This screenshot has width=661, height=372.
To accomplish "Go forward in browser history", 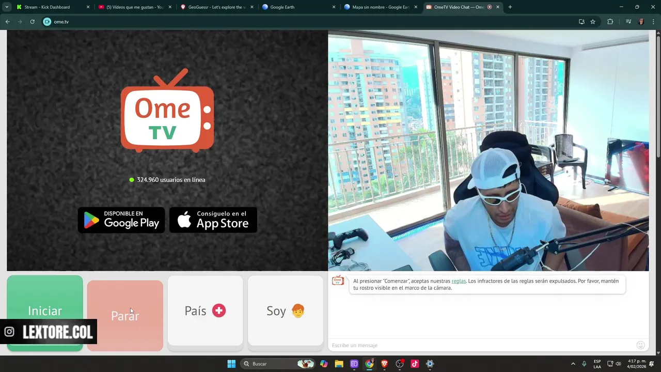I will pyautogui.click(x=20, y=22).
